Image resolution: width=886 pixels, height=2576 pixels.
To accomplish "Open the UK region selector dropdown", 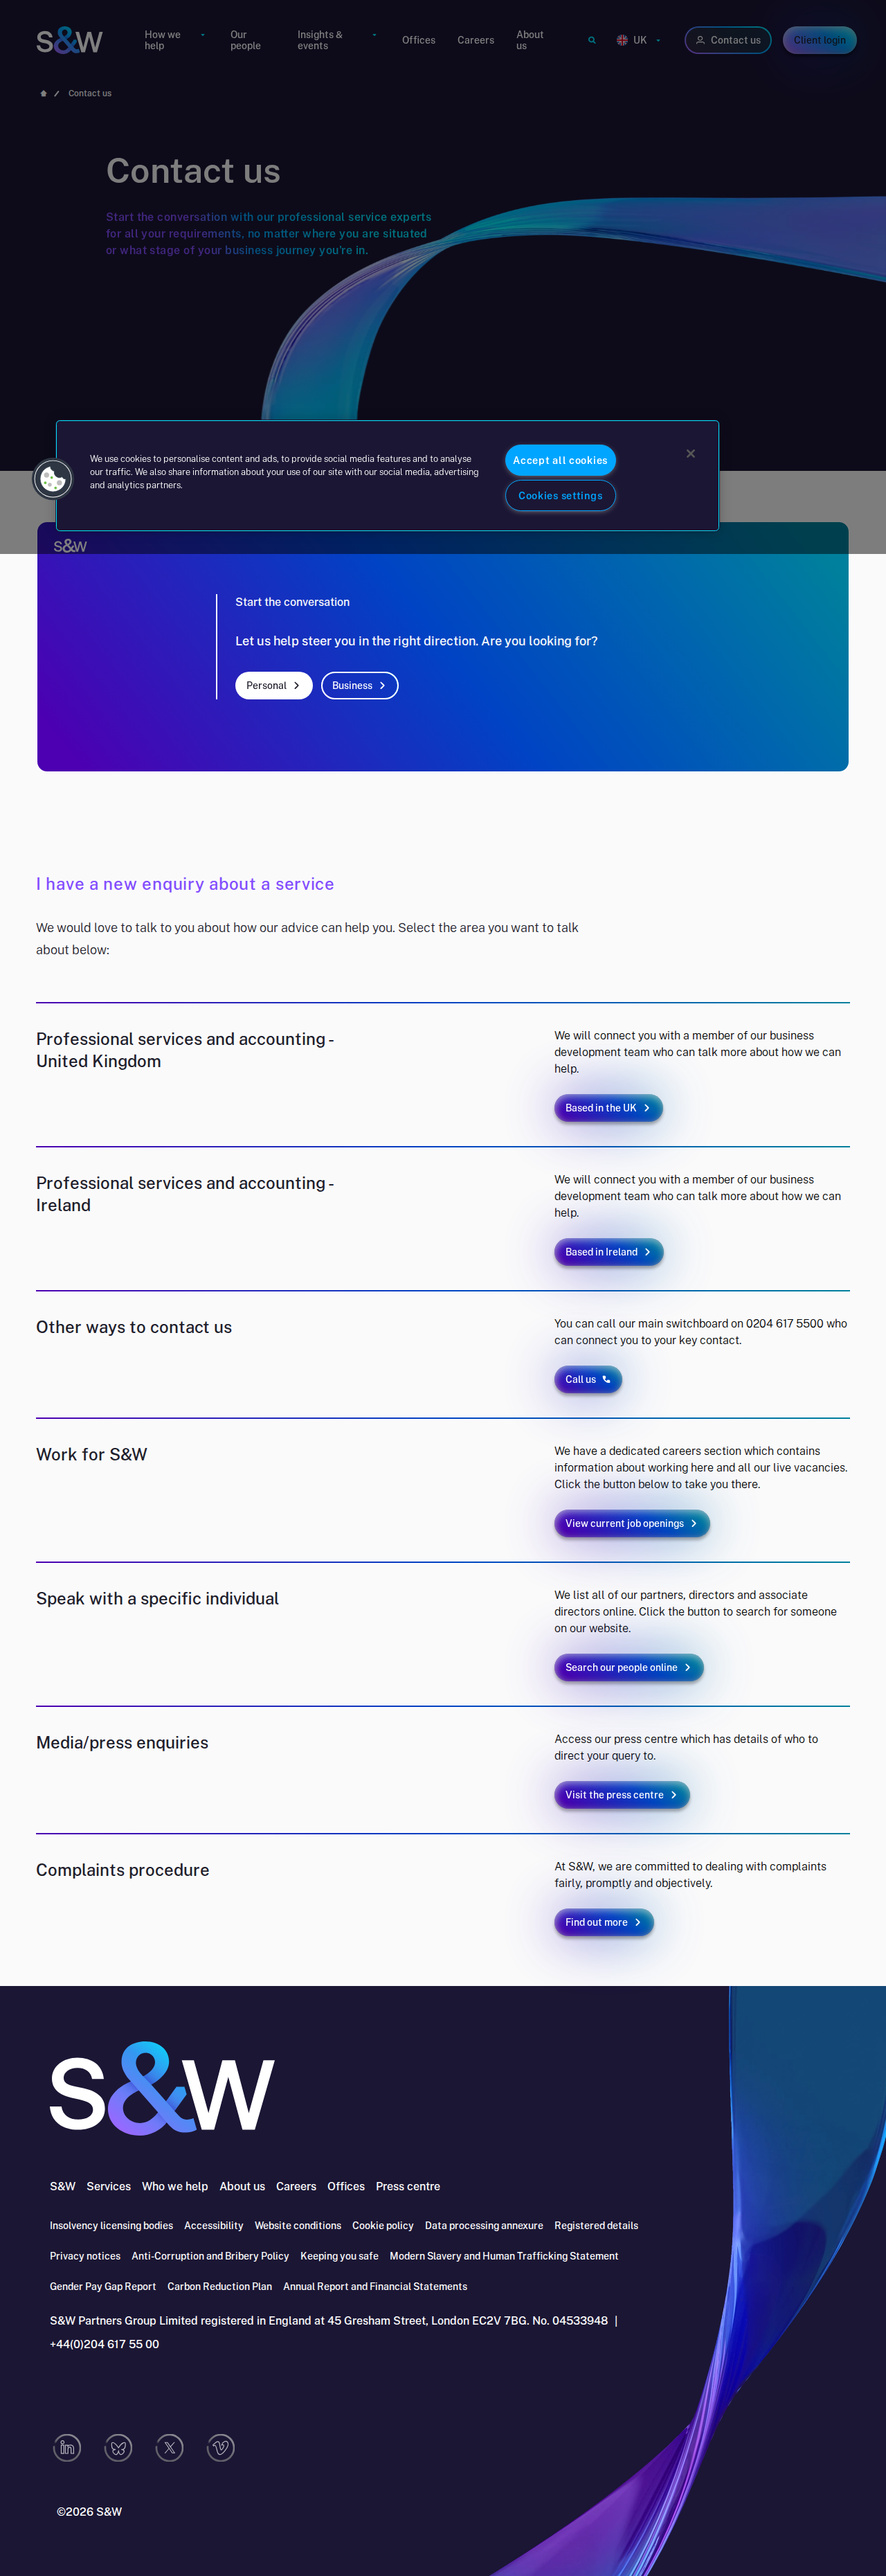I will tap(638, 40).
